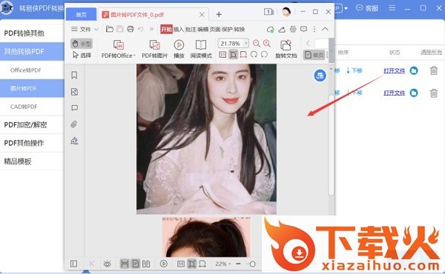Click 打开文件 link in first row
The height and width of the screenshot is (274, 445).
(x=395, y=70)
